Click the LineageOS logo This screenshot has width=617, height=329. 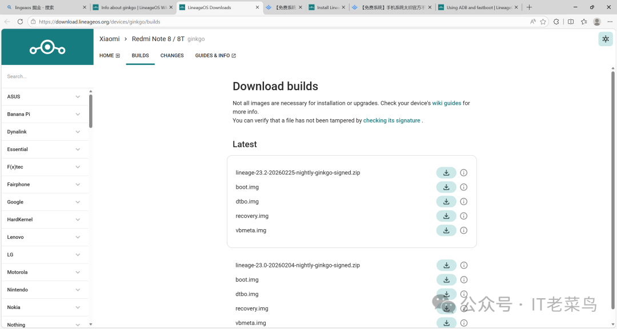click(47, 47)
